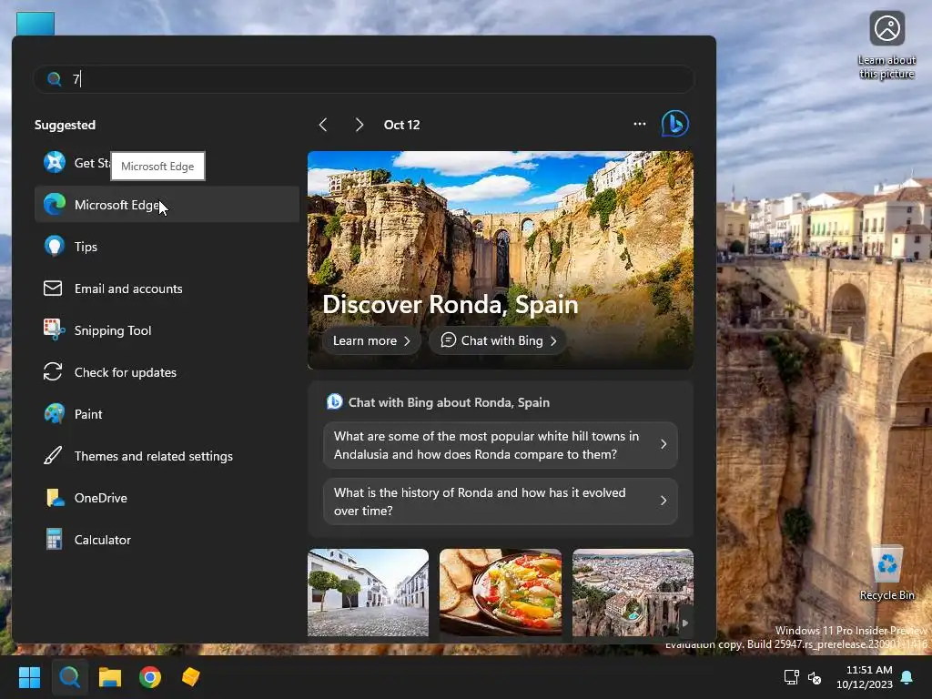This screenshot has height=699, width=932.
Task: Open the aerial Ronda city thumbnail
Action: coord(633,593)
